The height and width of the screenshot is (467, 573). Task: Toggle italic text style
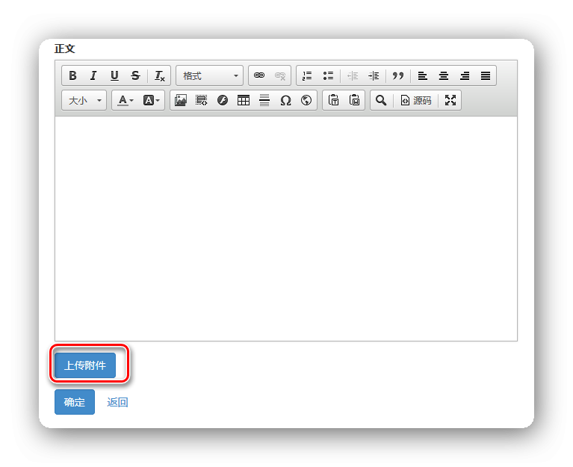93,75
